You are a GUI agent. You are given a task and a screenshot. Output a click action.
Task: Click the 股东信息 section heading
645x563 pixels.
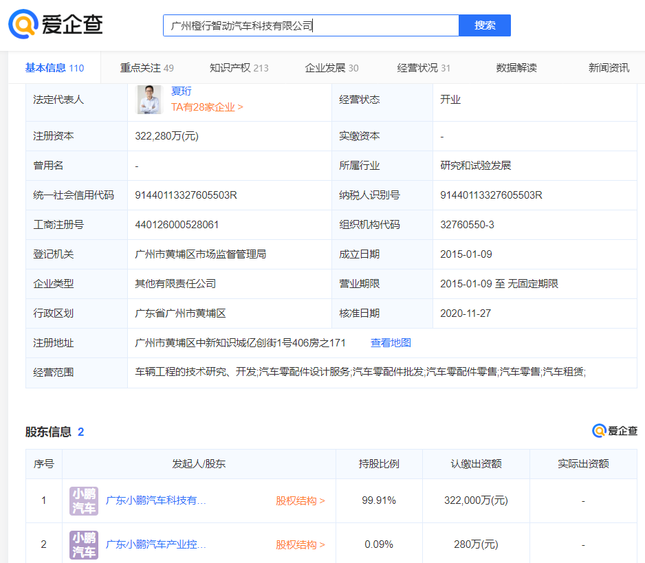coord(48,432)
